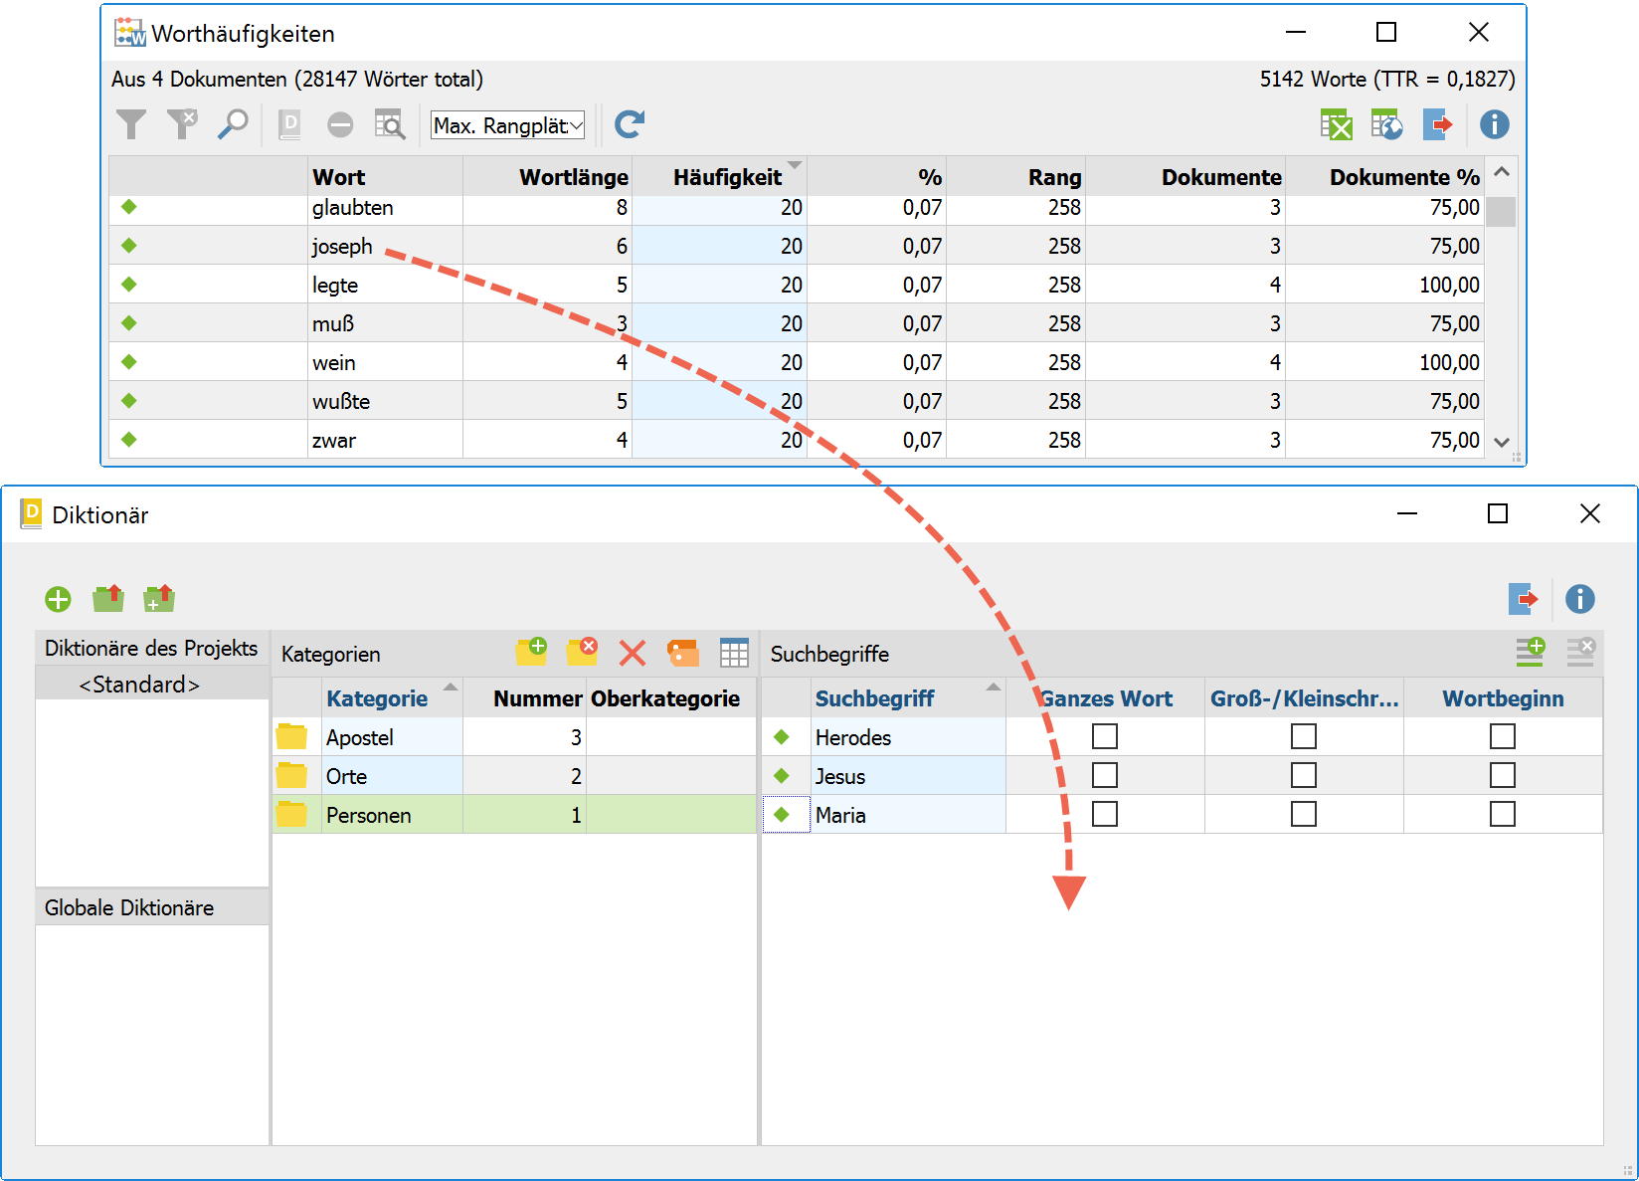The image size is (1639, 1181).
Task: Click the add search term icon
Action: 1530,653
